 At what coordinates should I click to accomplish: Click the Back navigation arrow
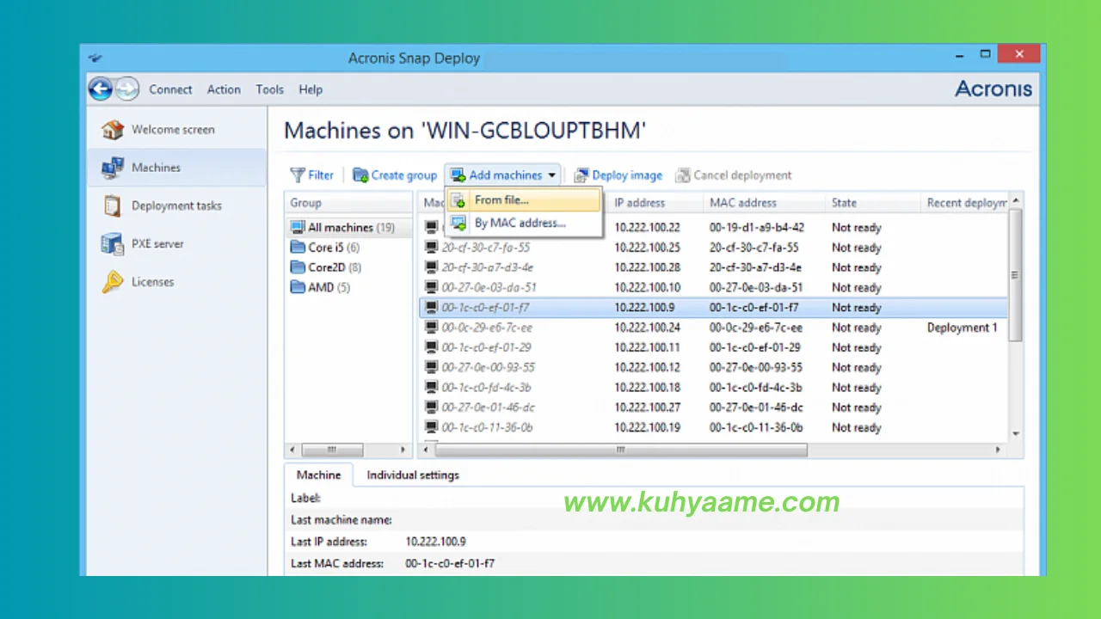point(101,89)
